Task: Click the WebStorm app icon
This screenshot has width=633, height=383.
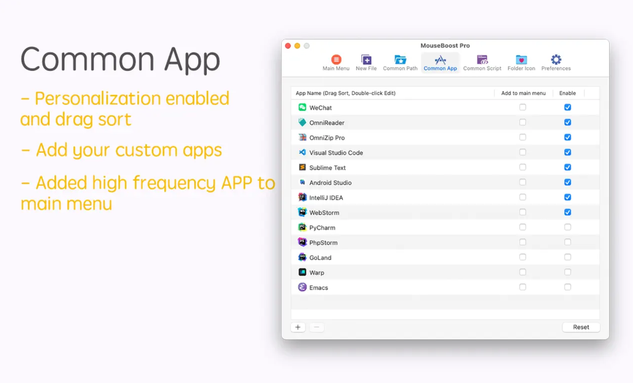Action: 302,212
